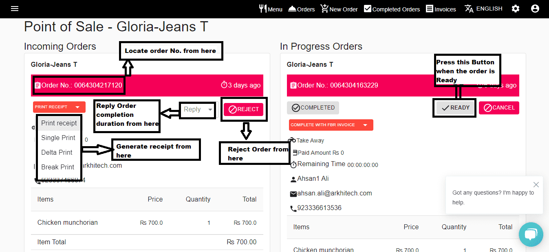
Task: Reject the incoming order
Action: 243,109
